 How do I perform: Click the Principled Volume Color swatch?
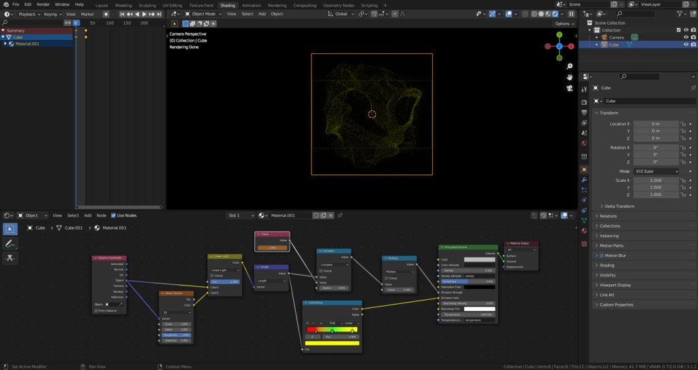(x=479, y=260)
